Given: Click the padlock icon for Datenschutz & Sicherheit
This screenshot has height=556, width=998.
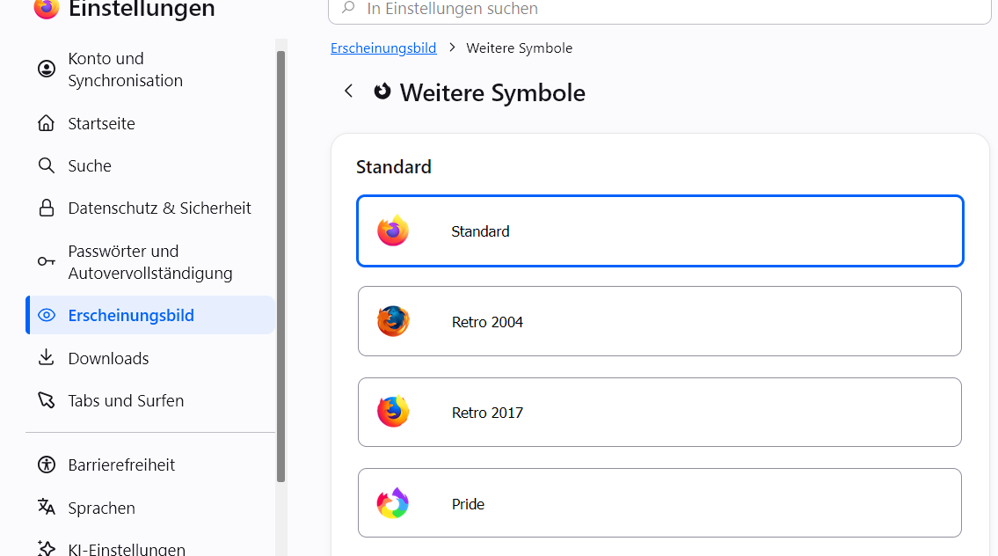Looking at the screenshot, I should (47, 208).
